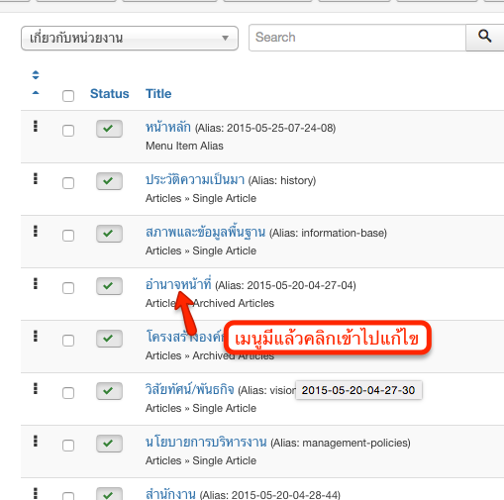
Task: Toggle published status of สภาพและข้อมูลพื้นฐาน item
Action: [x=109, y=234]
